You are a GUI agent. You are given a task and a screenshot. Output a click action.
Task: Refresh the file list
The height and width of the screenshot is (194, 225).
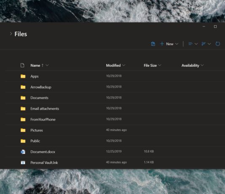218,44
